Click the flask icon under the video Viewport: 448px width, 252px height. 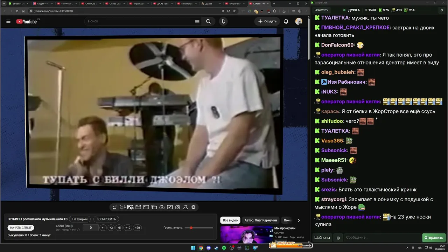[x=185, y=207]
